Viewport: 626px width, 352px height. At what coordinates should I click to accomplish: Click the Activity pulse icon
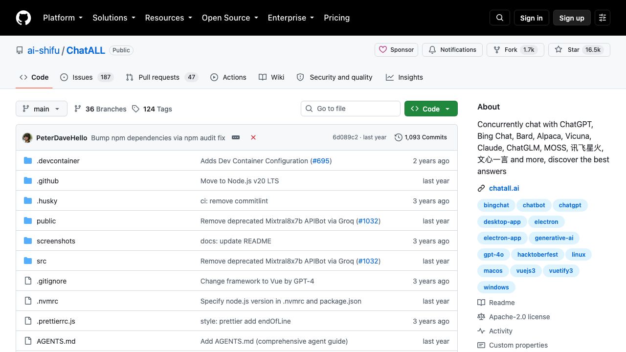tap(481, 331)
